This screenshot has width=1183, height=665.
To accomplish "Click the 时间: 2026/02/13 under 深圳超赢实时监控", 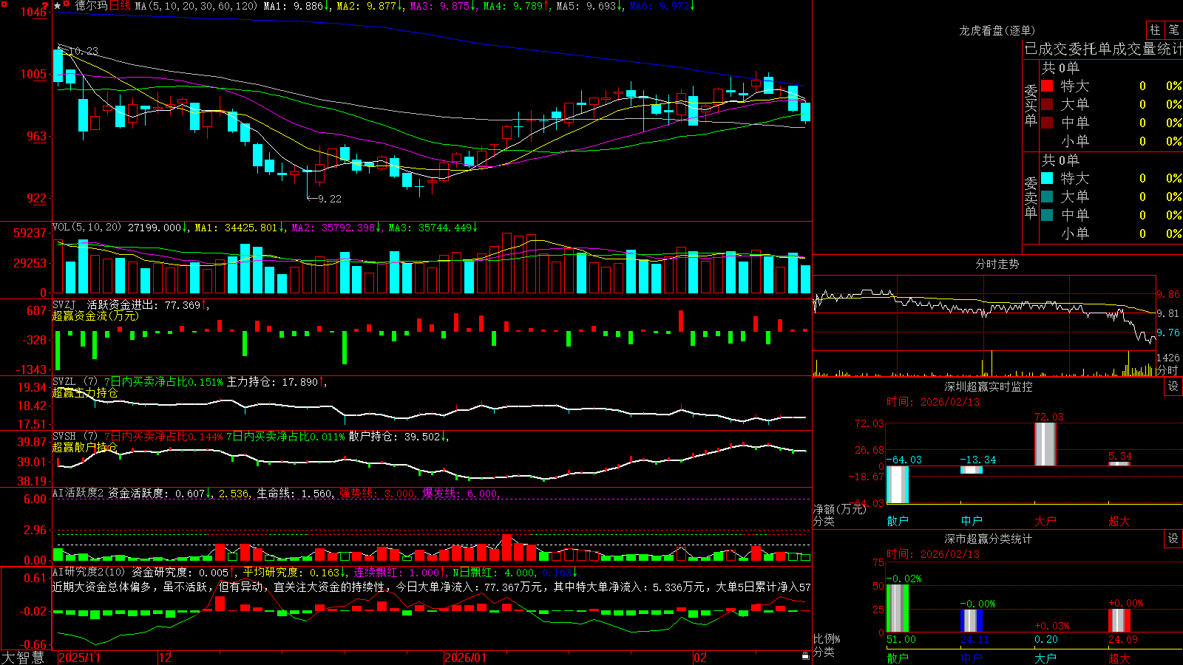I will coord(932,402).
